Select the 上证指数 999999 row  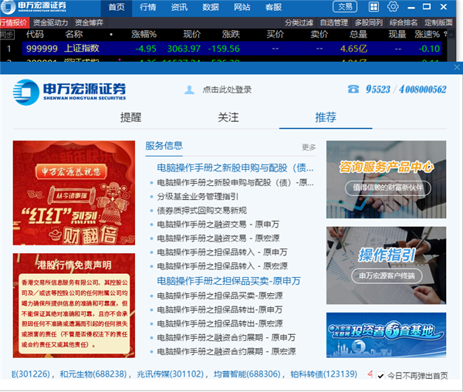point(232,49)
